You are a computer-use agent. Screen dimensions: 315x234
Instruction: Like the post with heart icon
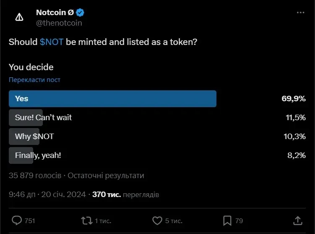pyautogui.click(x=157, y=221)
